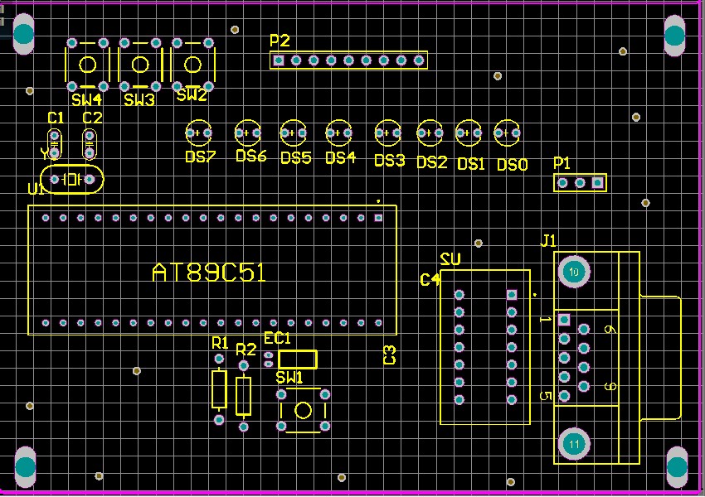Viewport: 705px width, 497px height.
Task: Click the C4 designator label
Action: (x=430, y=280)
